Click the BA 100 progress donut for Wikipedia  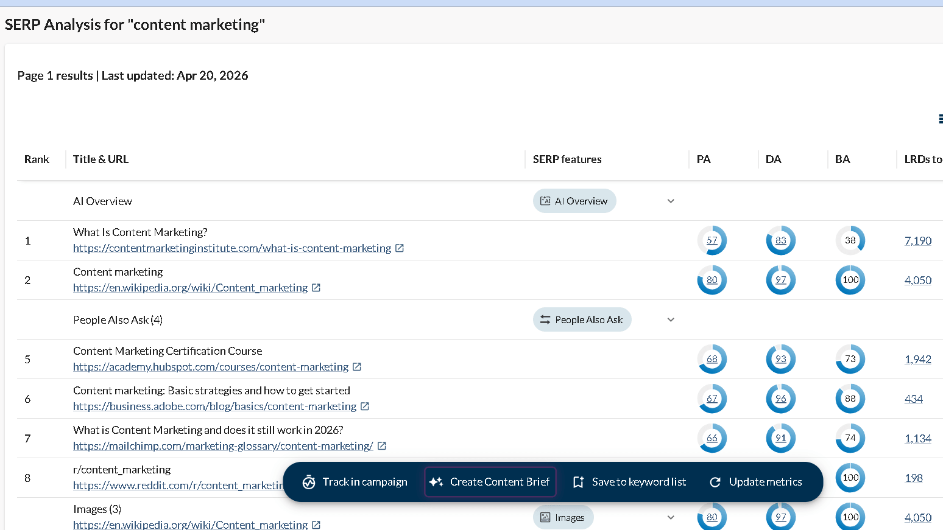pos(850,280)
